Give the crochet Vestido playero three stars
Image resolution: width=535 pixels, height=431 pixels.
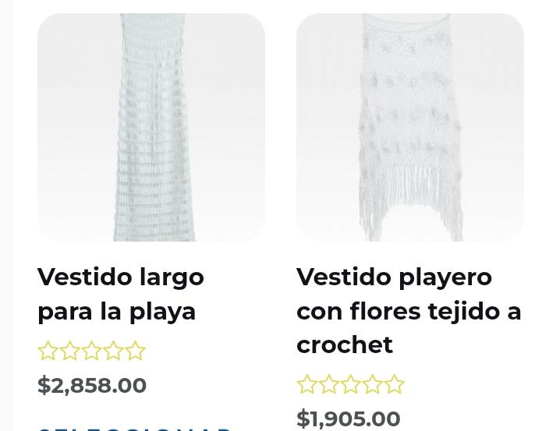(350, 384)
